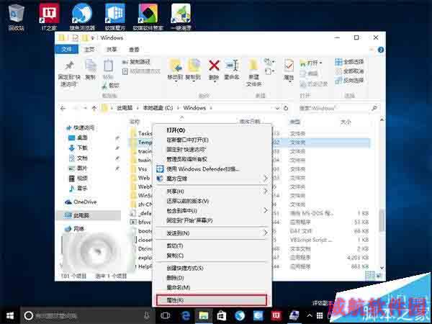The width and height of the screenshot is (432, 324).
Task: Show hidden tray icons chevron on taskbar
Action: 310,316
